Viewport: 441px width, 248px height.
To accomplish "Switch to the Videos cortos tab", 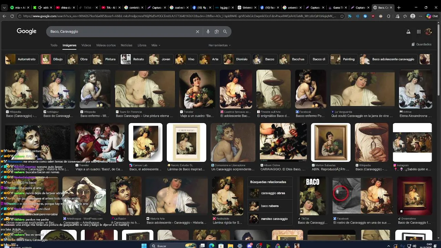I will pos(106,45).
